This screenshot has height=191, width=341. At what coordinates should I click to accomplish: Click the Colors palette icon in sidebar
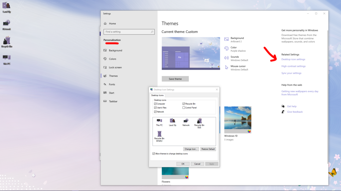point(105,59)
